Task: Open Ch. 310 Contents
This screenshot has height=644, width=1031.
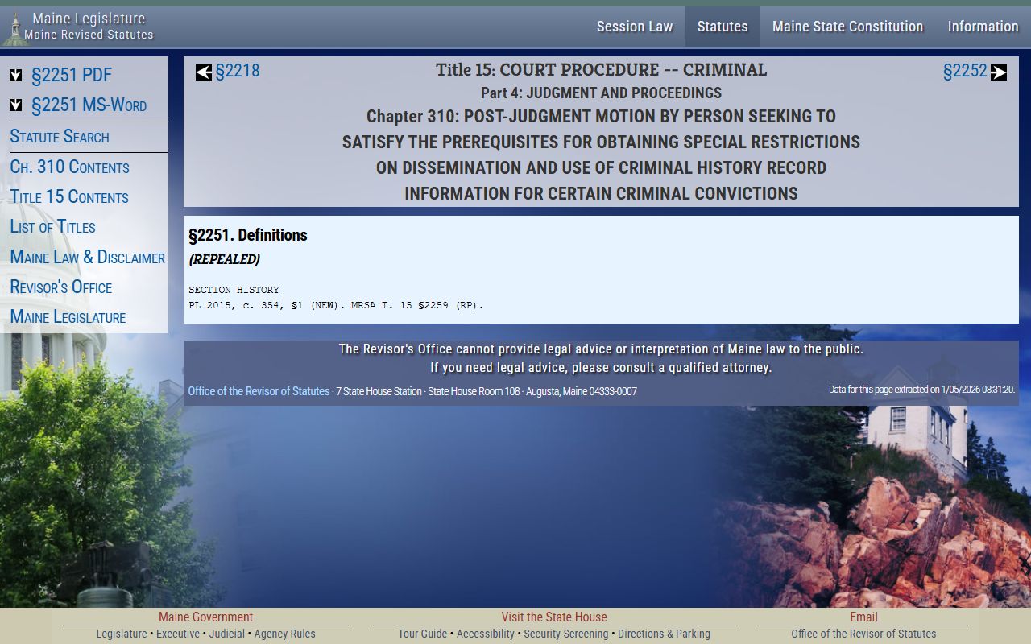Action: coord(69,167)
